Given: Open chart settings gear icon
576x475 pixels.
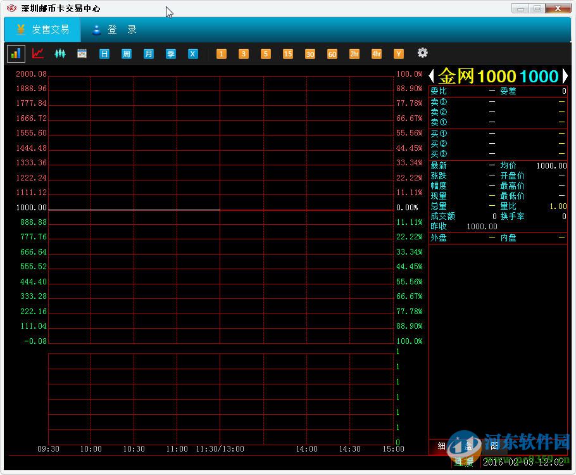Looking at the screenshot, I should pos(422,53).
